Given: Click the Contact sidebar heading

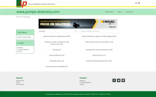Looking at the screenshot, I should [21, 43].
